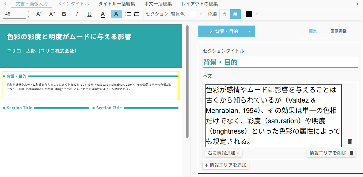Disable the border with 無
Viewport: 363px width, 177px height.
click(235, 14)
